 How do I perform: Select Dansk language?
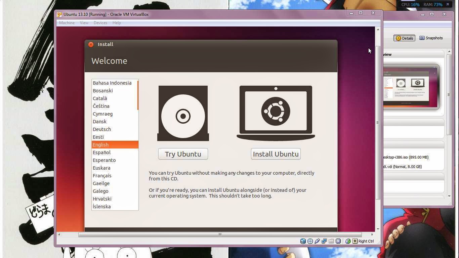pyautogui.click(x=115, y=122)
